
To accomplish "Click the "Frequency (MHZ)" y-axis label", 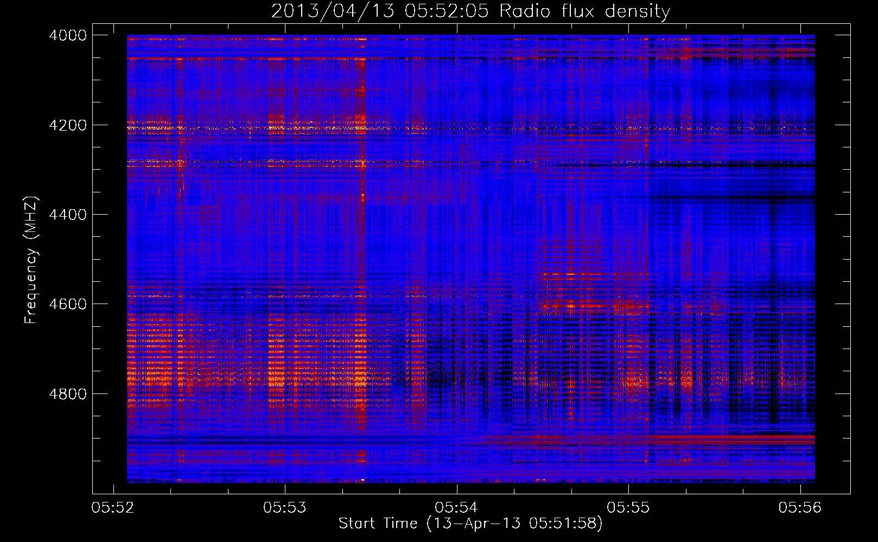I will click(x=31, y=260).
